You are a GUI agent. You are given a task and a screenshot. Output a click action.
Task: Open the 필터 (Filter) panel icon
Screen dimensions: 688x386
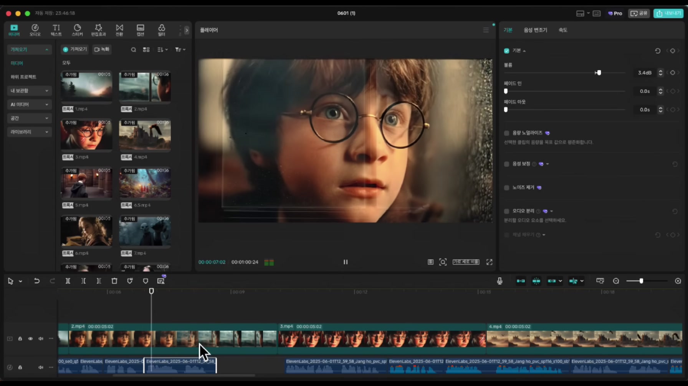click(x=162, y=30)
